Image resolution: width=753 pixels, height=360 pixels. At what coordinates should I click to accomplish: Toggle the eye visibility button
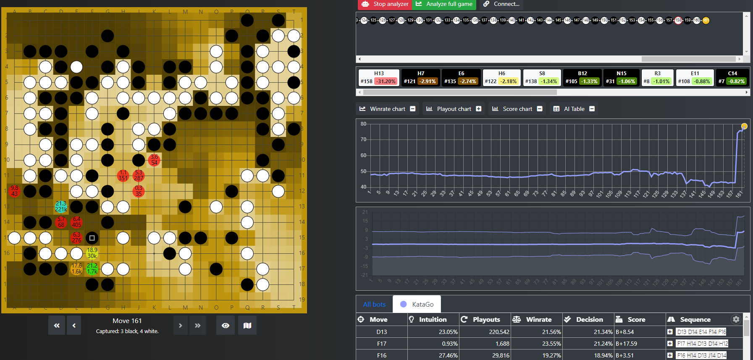tap(226, 326)
